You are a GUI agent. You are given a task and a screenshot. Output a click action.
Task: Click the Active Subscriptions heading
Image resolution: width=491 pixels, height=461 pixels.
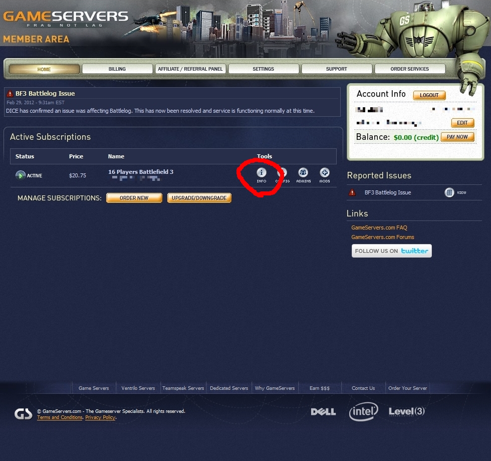pos(51,137)
